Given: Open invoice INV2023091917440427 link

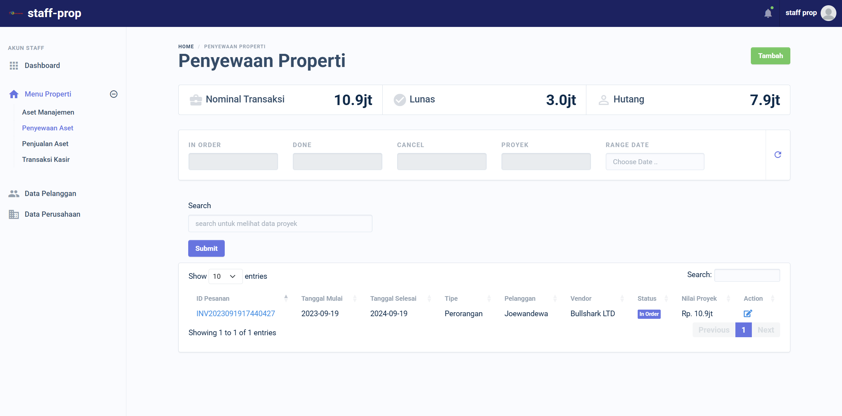Looking at the screenshot, I should click(x=236, y=314).
